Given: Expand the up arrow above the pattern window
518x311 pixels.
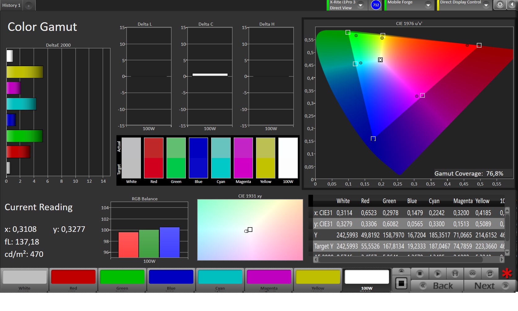Looking at the screenshot, I should 401,271.
